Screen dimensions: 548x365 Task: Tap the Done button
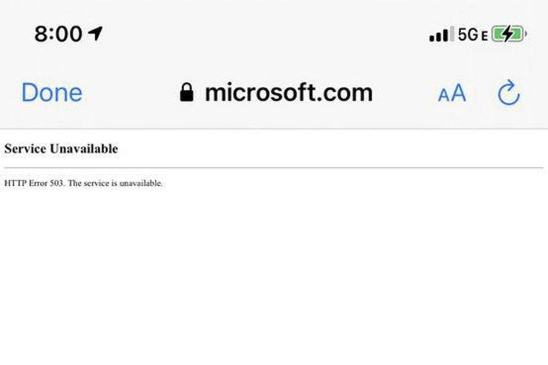(52, 93)
